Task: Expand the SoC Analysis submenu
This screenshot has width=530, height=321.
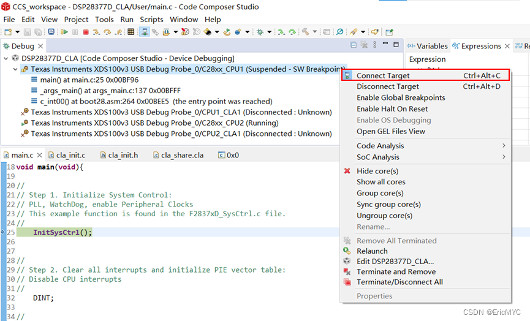Action: coord(426,157)
